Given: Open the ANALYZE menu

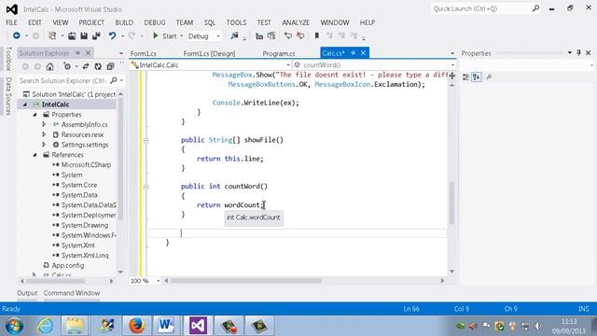Looking at the screenshot, I should click(x=296, y=22).
